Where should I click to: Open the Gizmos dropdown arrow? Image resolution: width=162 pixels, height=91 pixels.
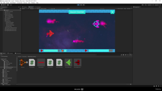[132, 9]
